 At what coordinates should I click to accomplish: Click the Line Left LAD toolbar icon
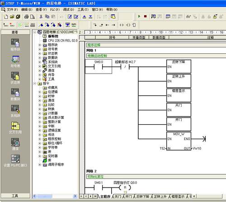107,25
